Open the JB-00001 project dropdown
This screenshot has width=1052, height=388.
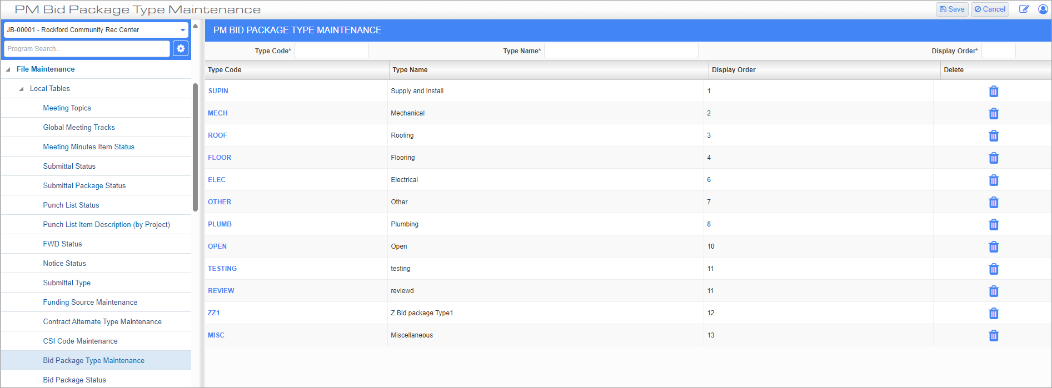pyautogui.click(x=96, y=30)
